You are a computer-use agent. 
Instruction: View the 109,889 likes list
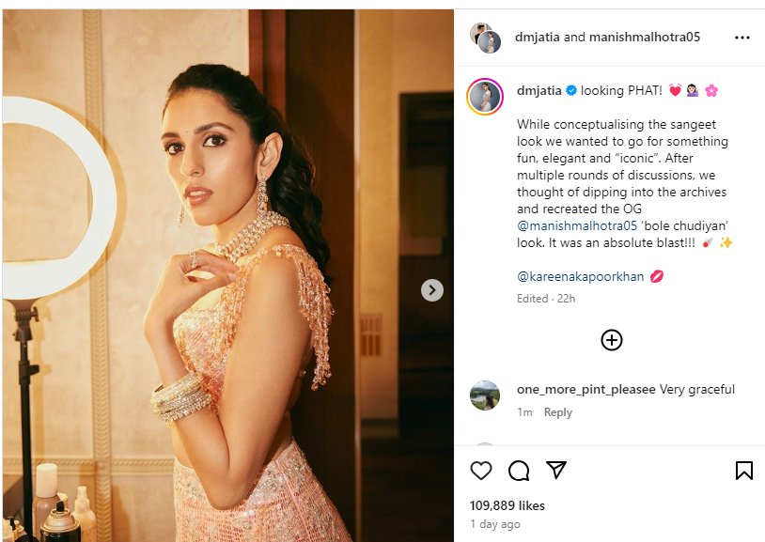(509, 504)
